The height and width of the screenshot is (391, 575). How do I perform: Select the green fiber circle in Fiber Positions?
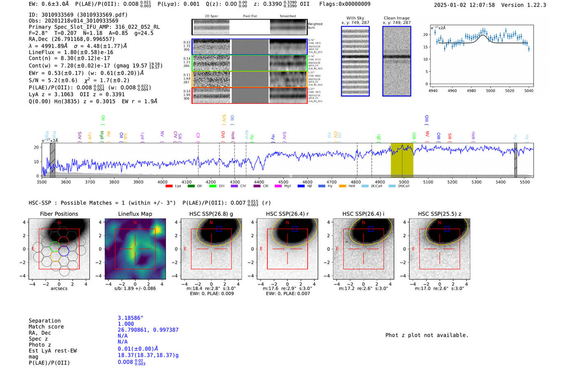[55, 247]
